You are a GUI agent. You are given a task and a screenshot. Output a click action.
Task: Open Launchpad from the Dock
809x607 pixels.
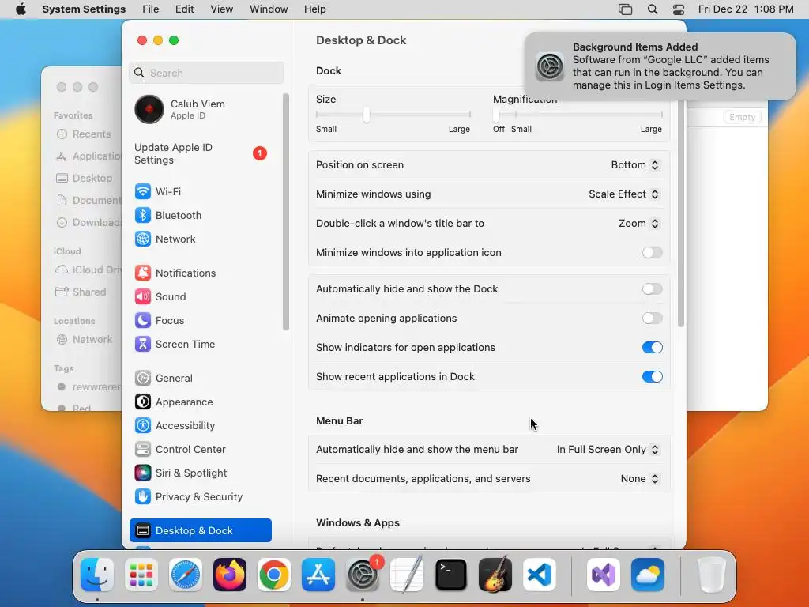point(141,575)
